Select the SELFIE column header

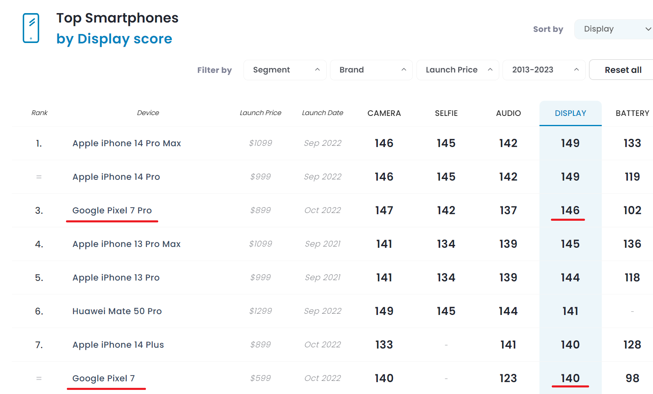coord(446,113)
